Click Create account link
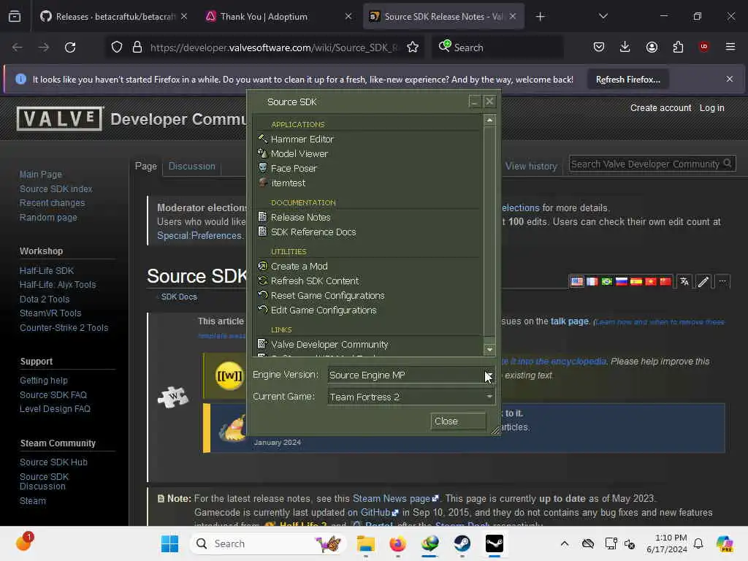The height and width of the screenshot is (561, 748). click(x=660, y=108)
